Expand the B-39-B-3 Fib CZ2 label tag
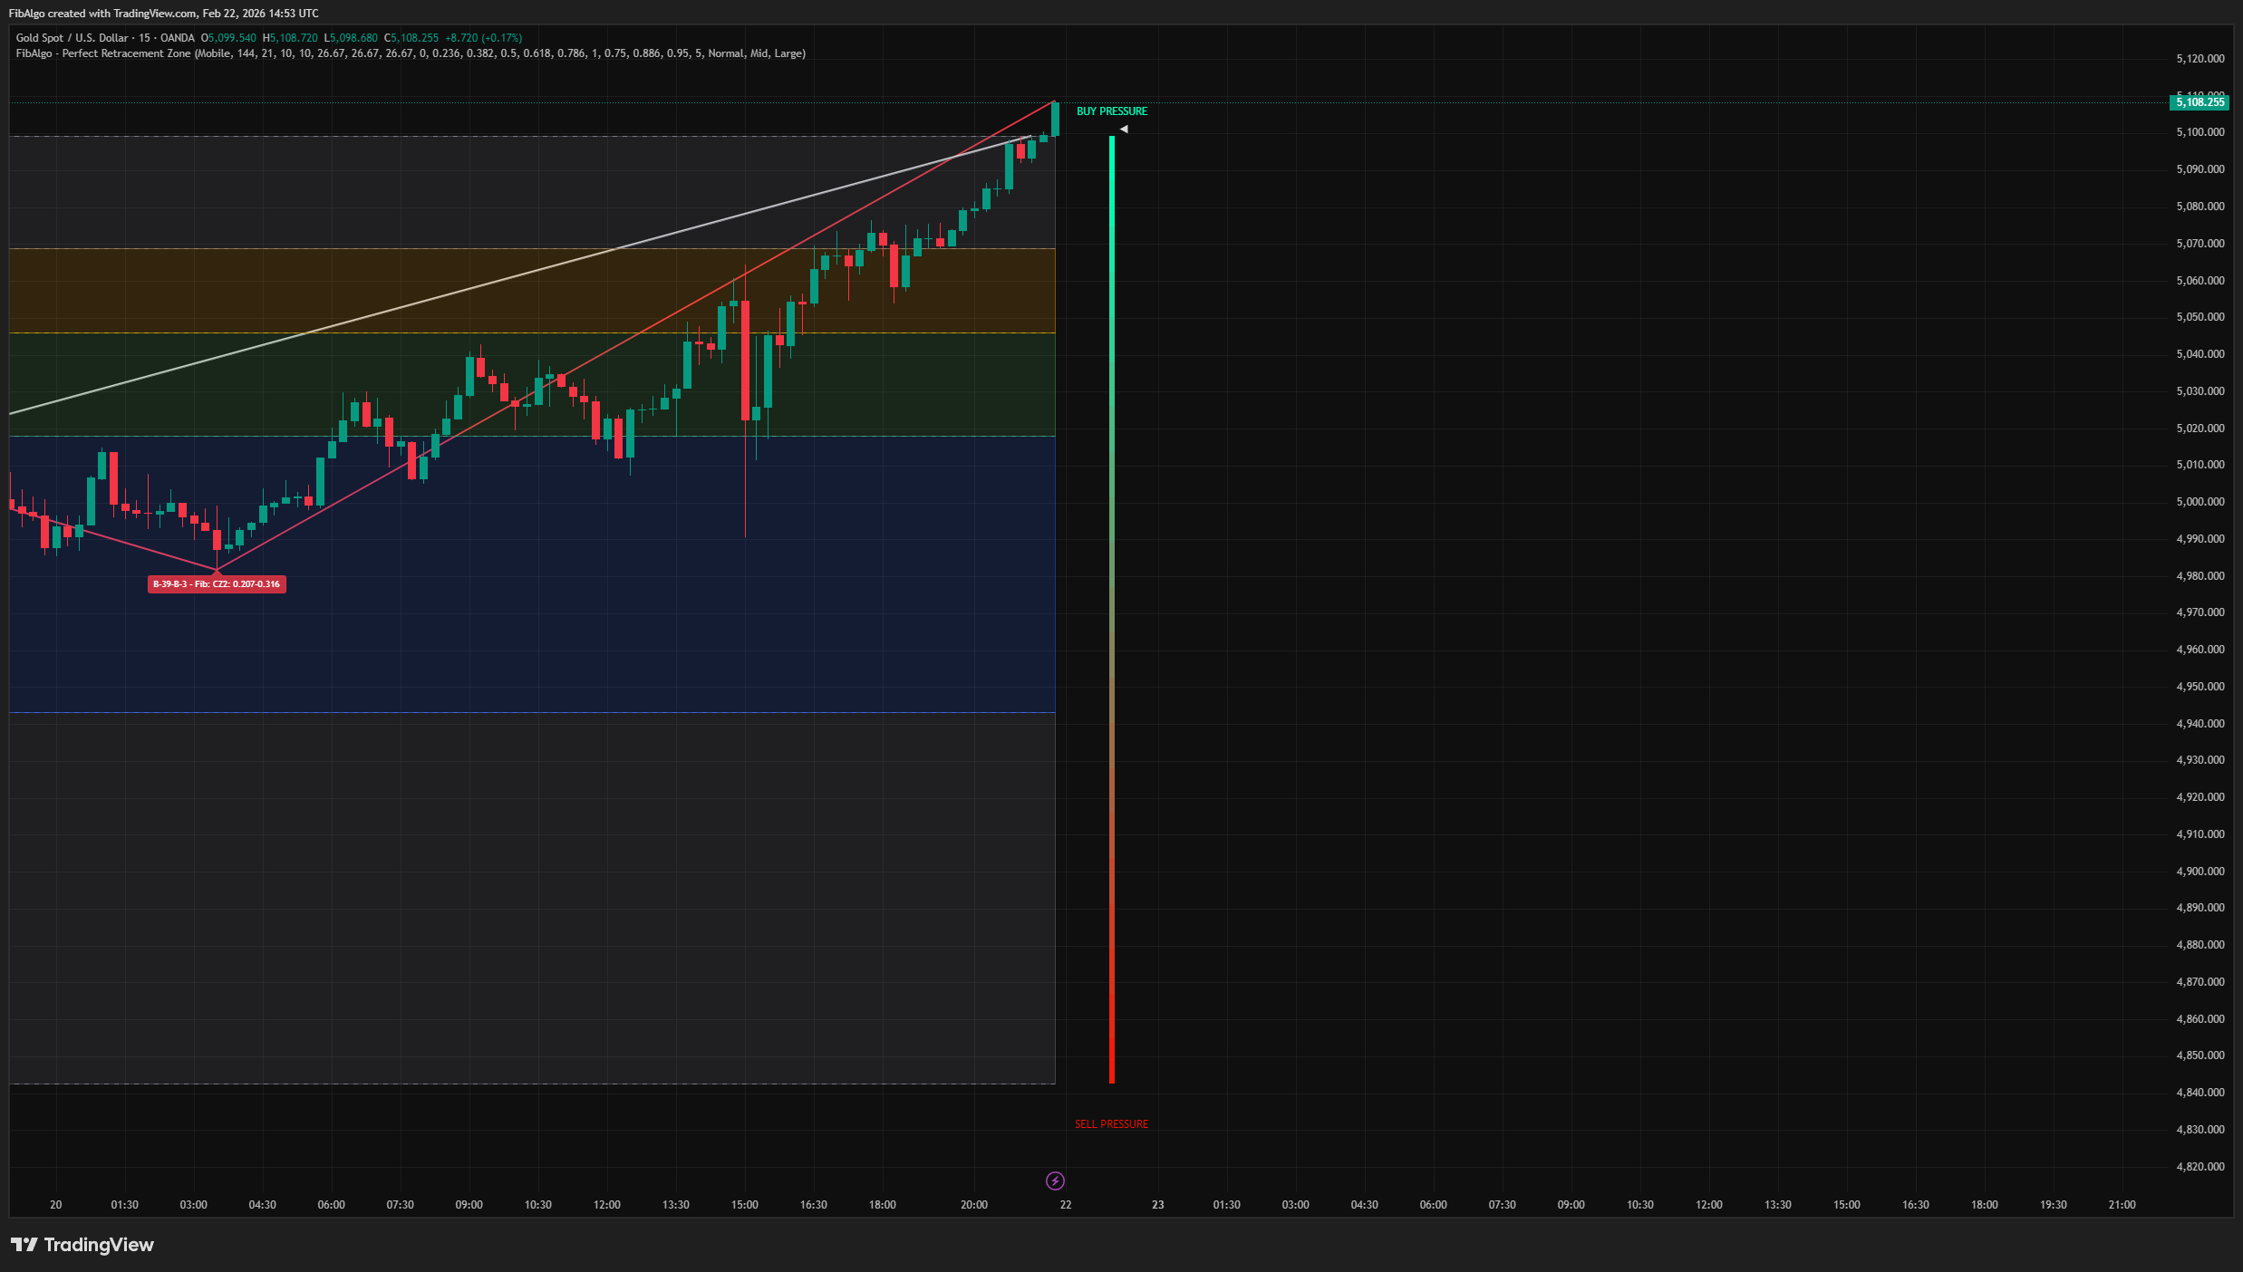 pyautogui.click(x=217, y=584)
